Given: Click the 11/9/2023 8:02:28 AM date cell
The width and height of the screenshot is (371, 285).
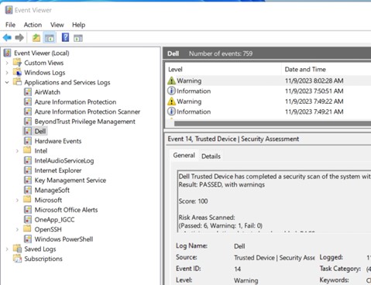Looking at the screenshot, I should point(314,81).
